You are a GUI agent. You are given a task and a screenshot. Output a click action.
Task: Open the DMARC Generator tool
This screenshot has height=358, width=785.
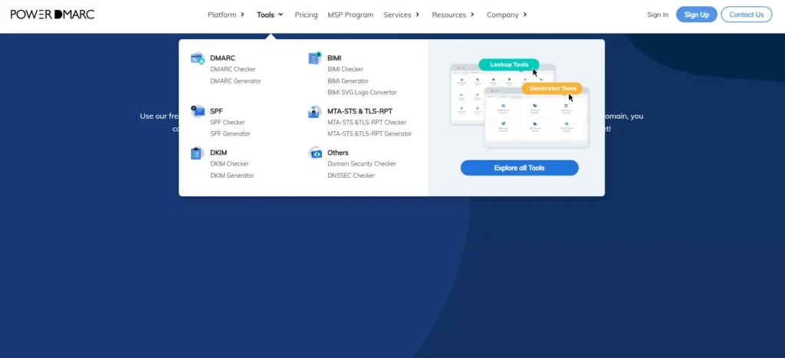click(236, 80)
